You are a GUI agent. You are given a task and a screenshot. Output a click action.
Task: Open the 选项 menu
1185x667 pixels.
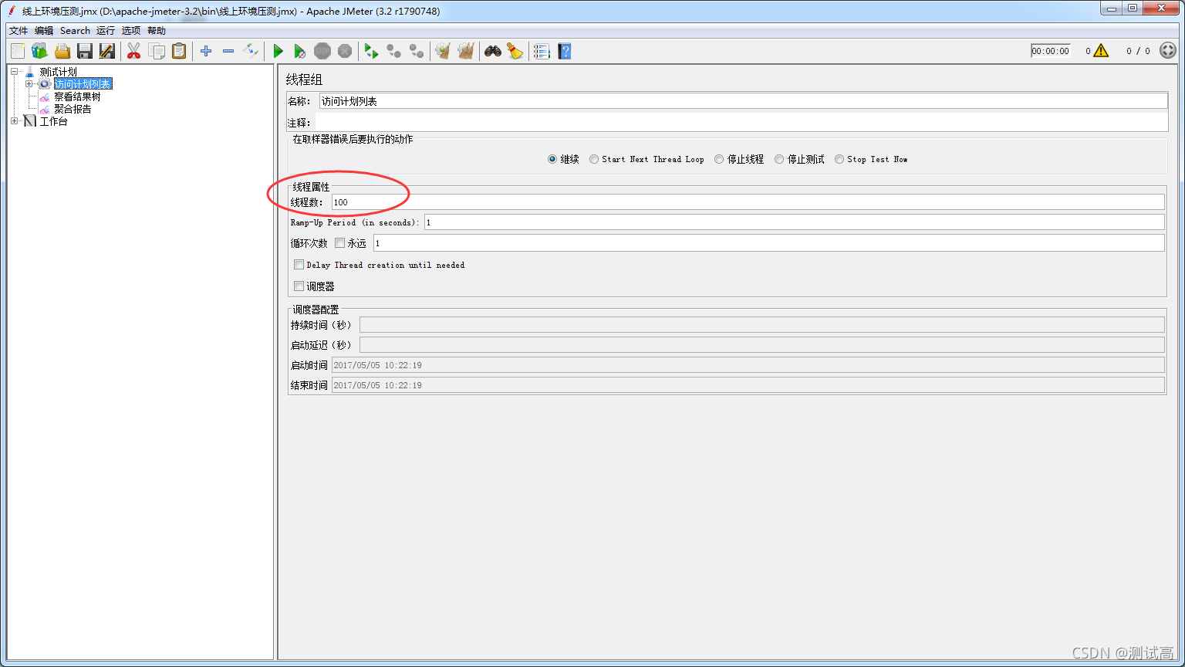click(x=131, y=31)
